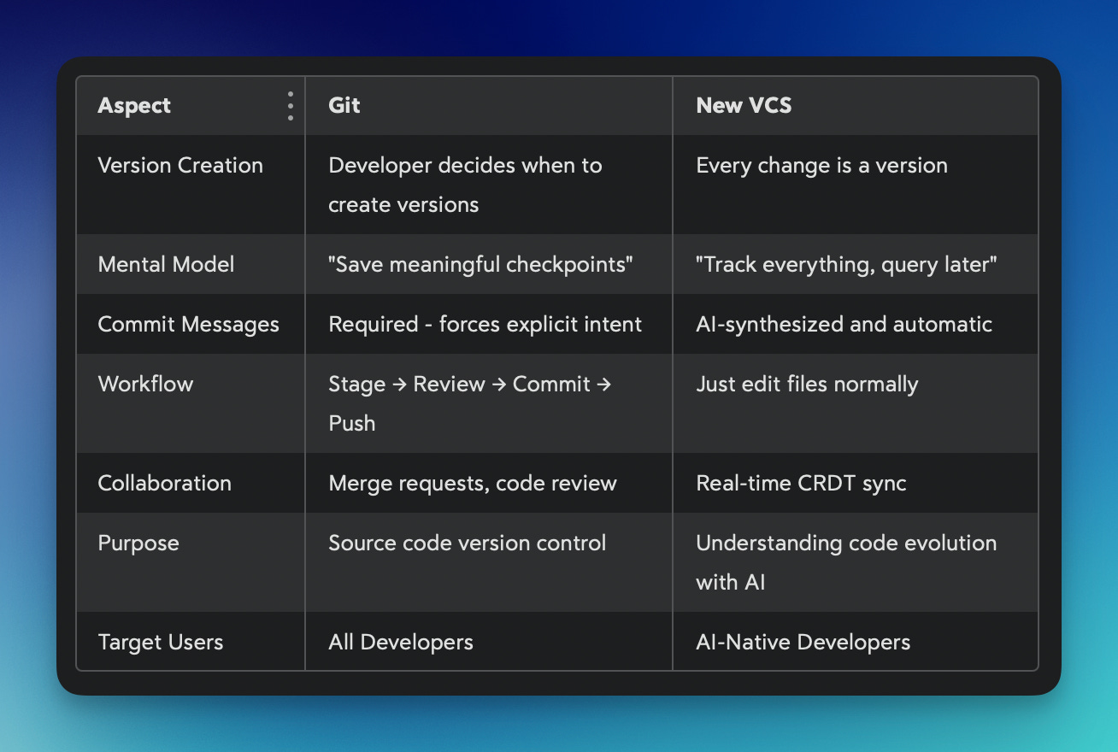Viewport: 1118px width, 752px height.
Task: Click 'Track everything, query later' cell
Action: (x=856, y=264)
